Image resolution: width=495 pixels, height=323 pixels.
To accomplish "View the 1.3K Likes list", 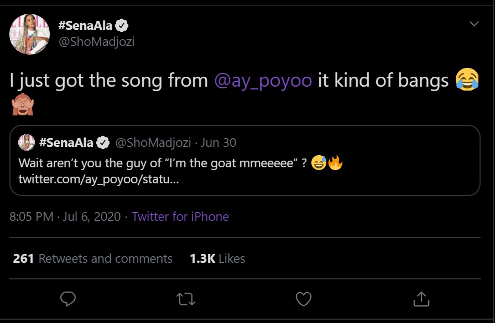I will [x=217, y=258].
